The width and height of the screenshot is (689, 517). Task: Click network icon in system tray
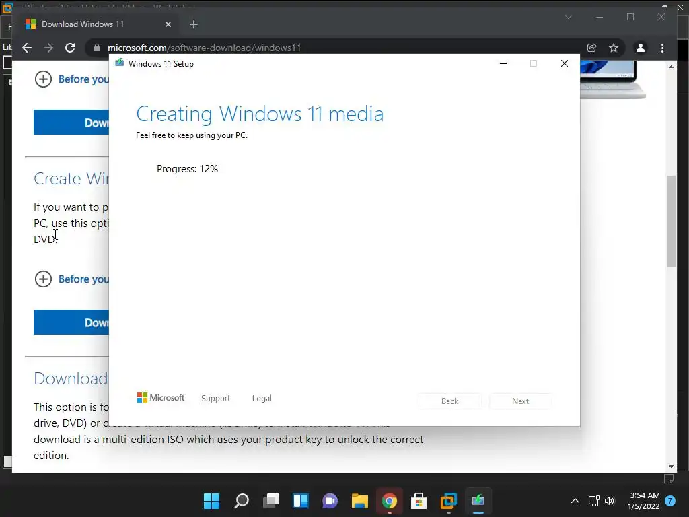593,501
